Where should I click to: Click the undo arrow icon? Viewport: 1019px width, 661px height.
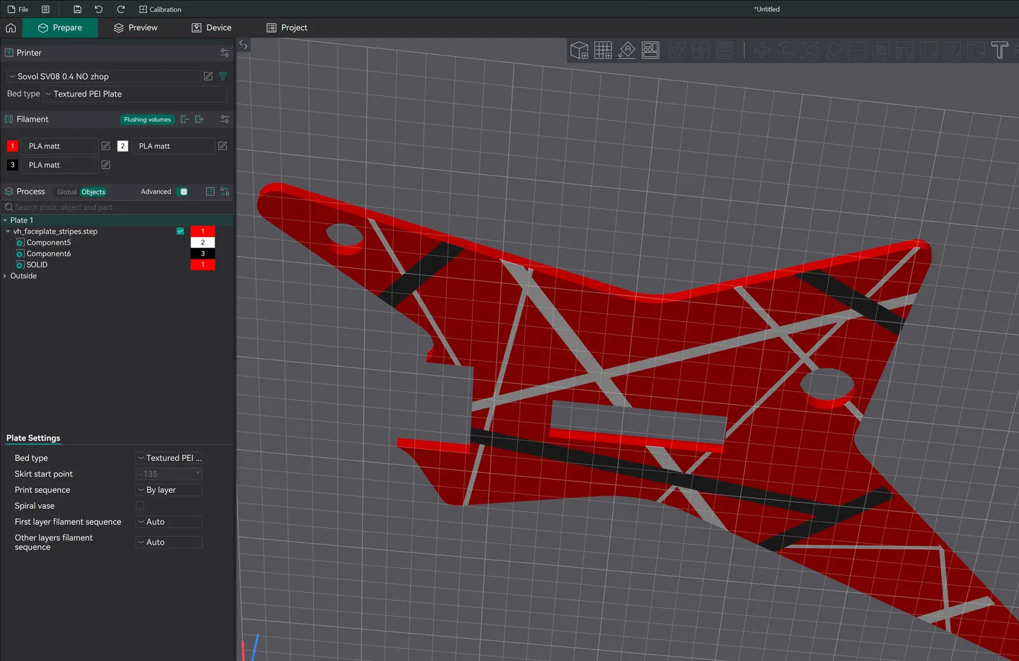pyautogui.click(x=99, y=10)
